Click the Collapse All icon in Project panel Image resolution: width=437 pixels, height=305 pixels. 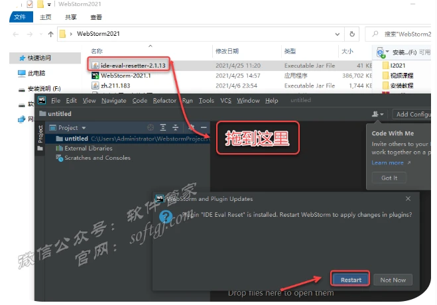coord(175,127)
